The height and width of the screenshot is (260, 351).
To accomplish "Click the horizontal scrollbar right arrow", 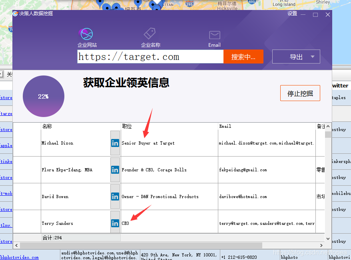I will click(x=321, y=246).
